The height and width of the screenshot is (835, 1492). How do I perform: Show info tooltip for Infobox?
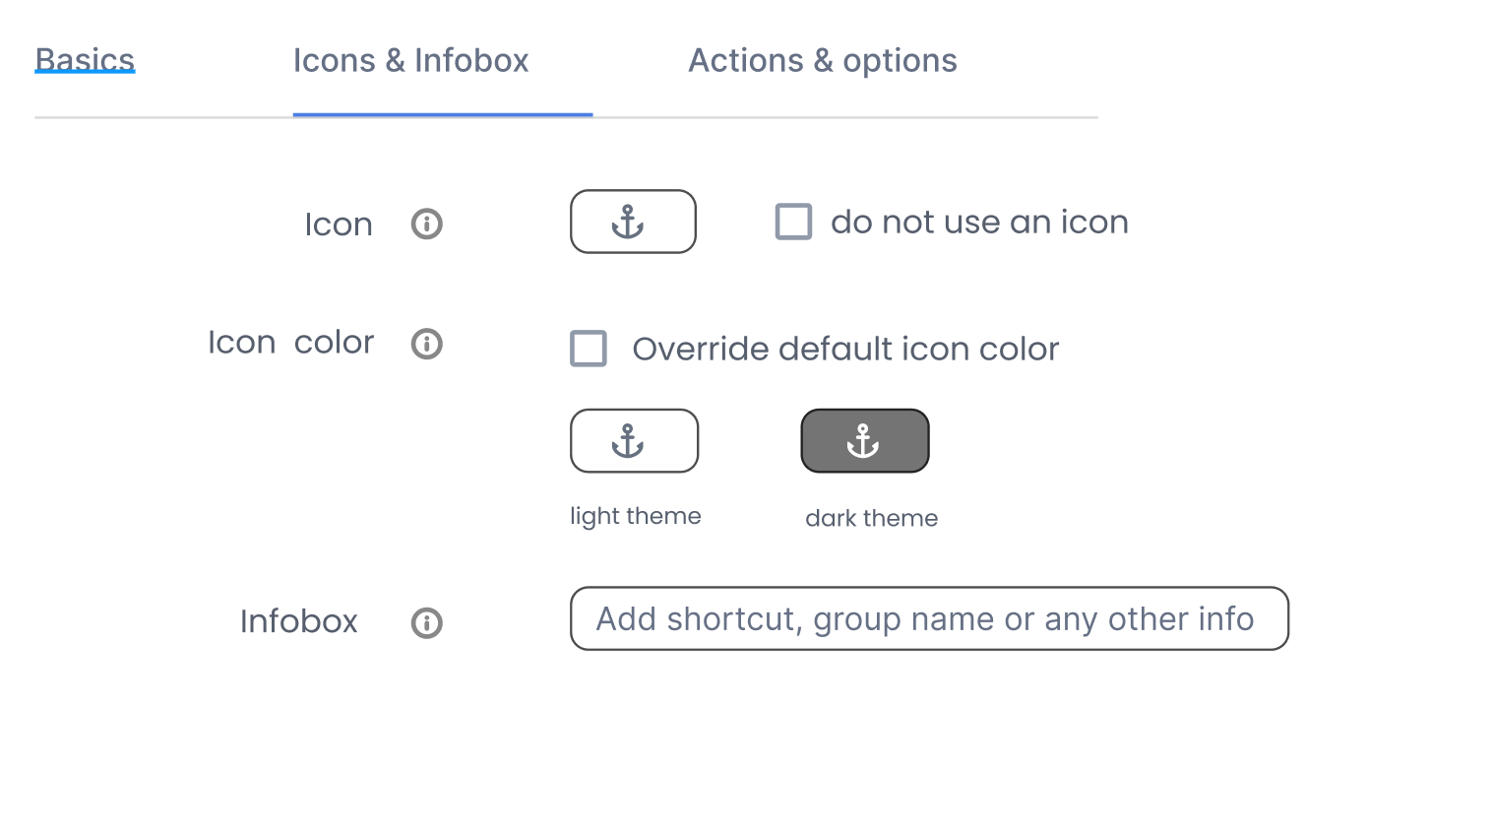[x=426, y=622]
